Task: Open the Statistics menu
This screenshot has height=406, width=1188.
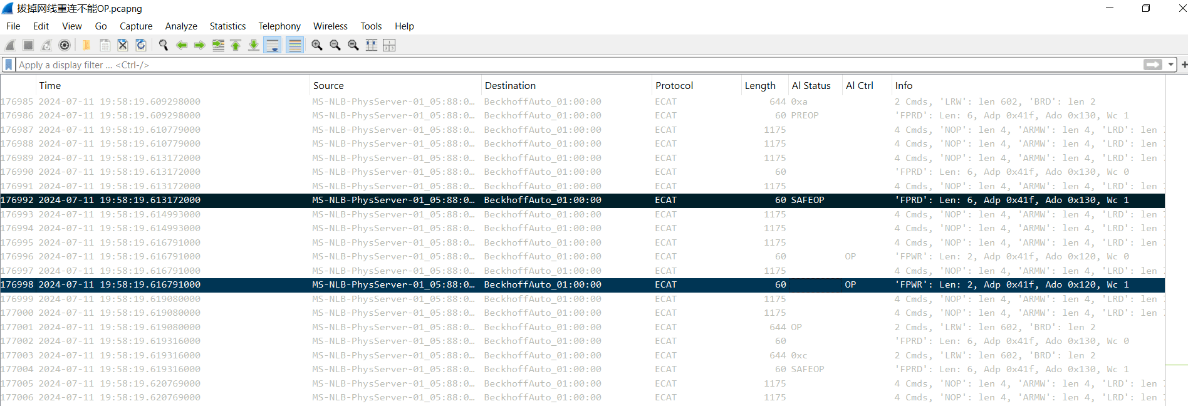Action: tap(227, 26)
